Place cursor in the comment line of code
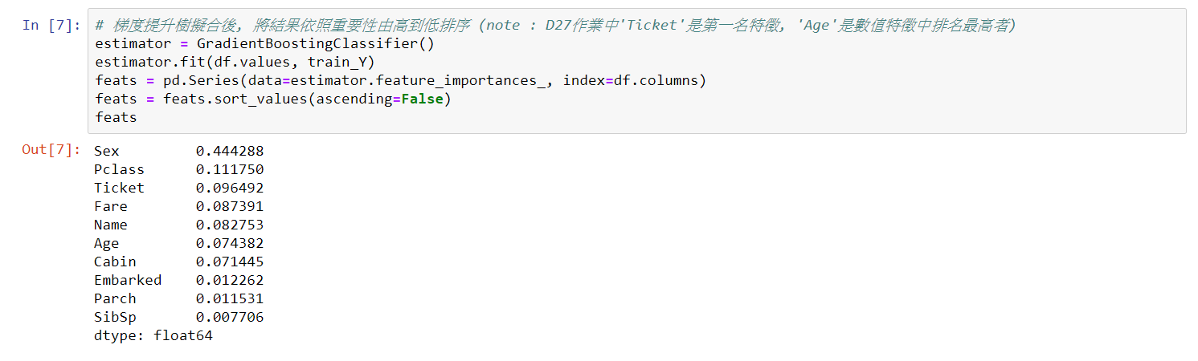The width and height of the screenshot is (1198, 361). [x=555, y=25]
